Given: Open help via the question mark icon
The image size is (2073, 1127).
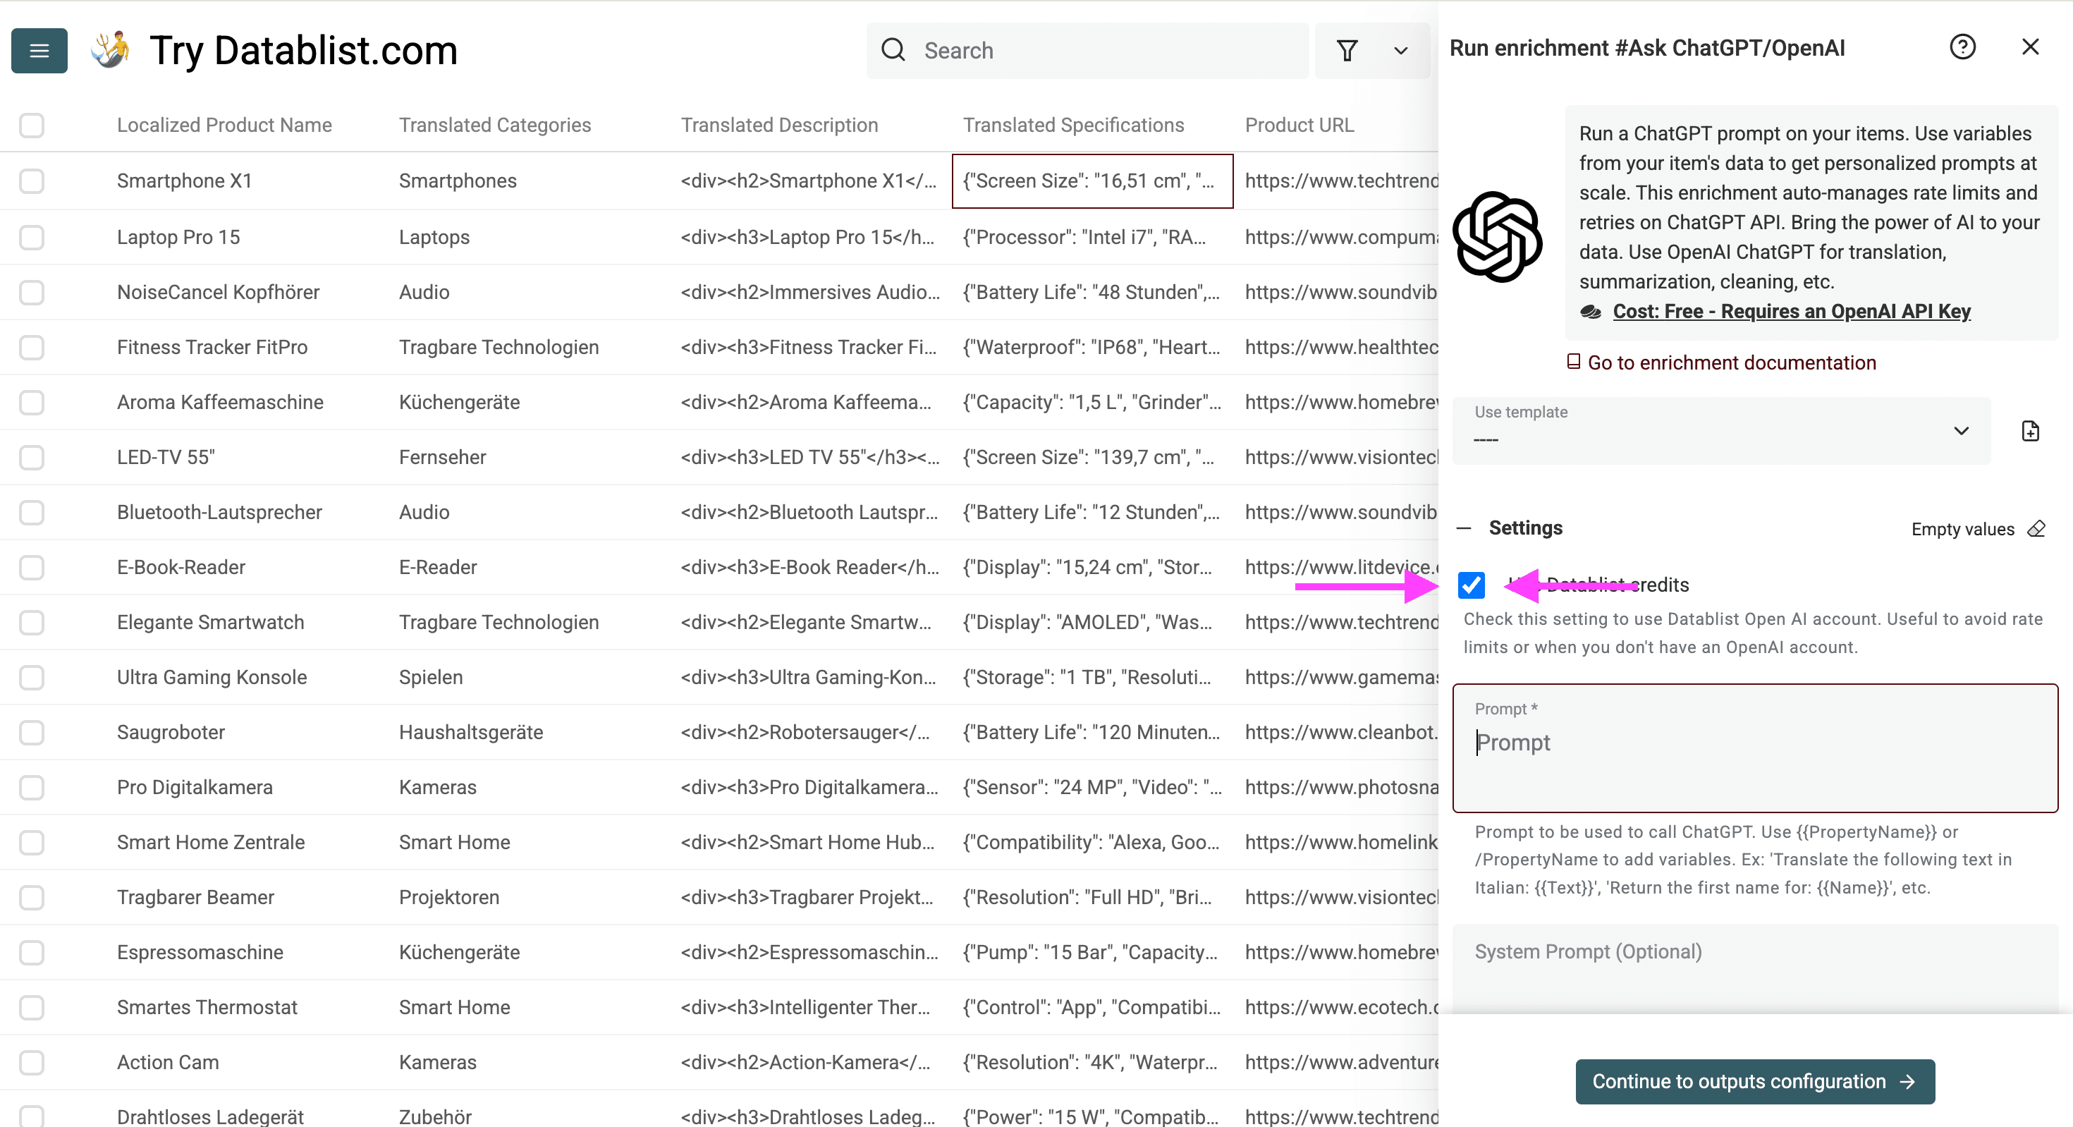Looking at the screenshot, I should [x=1964, y=47].
